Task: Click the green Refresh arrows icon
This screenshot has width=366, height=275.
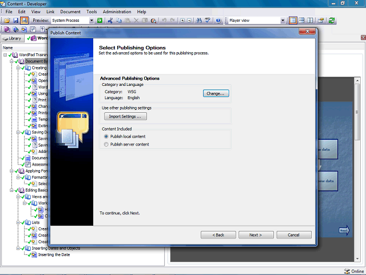Action: pyautogui.click(x=332, y=21)
